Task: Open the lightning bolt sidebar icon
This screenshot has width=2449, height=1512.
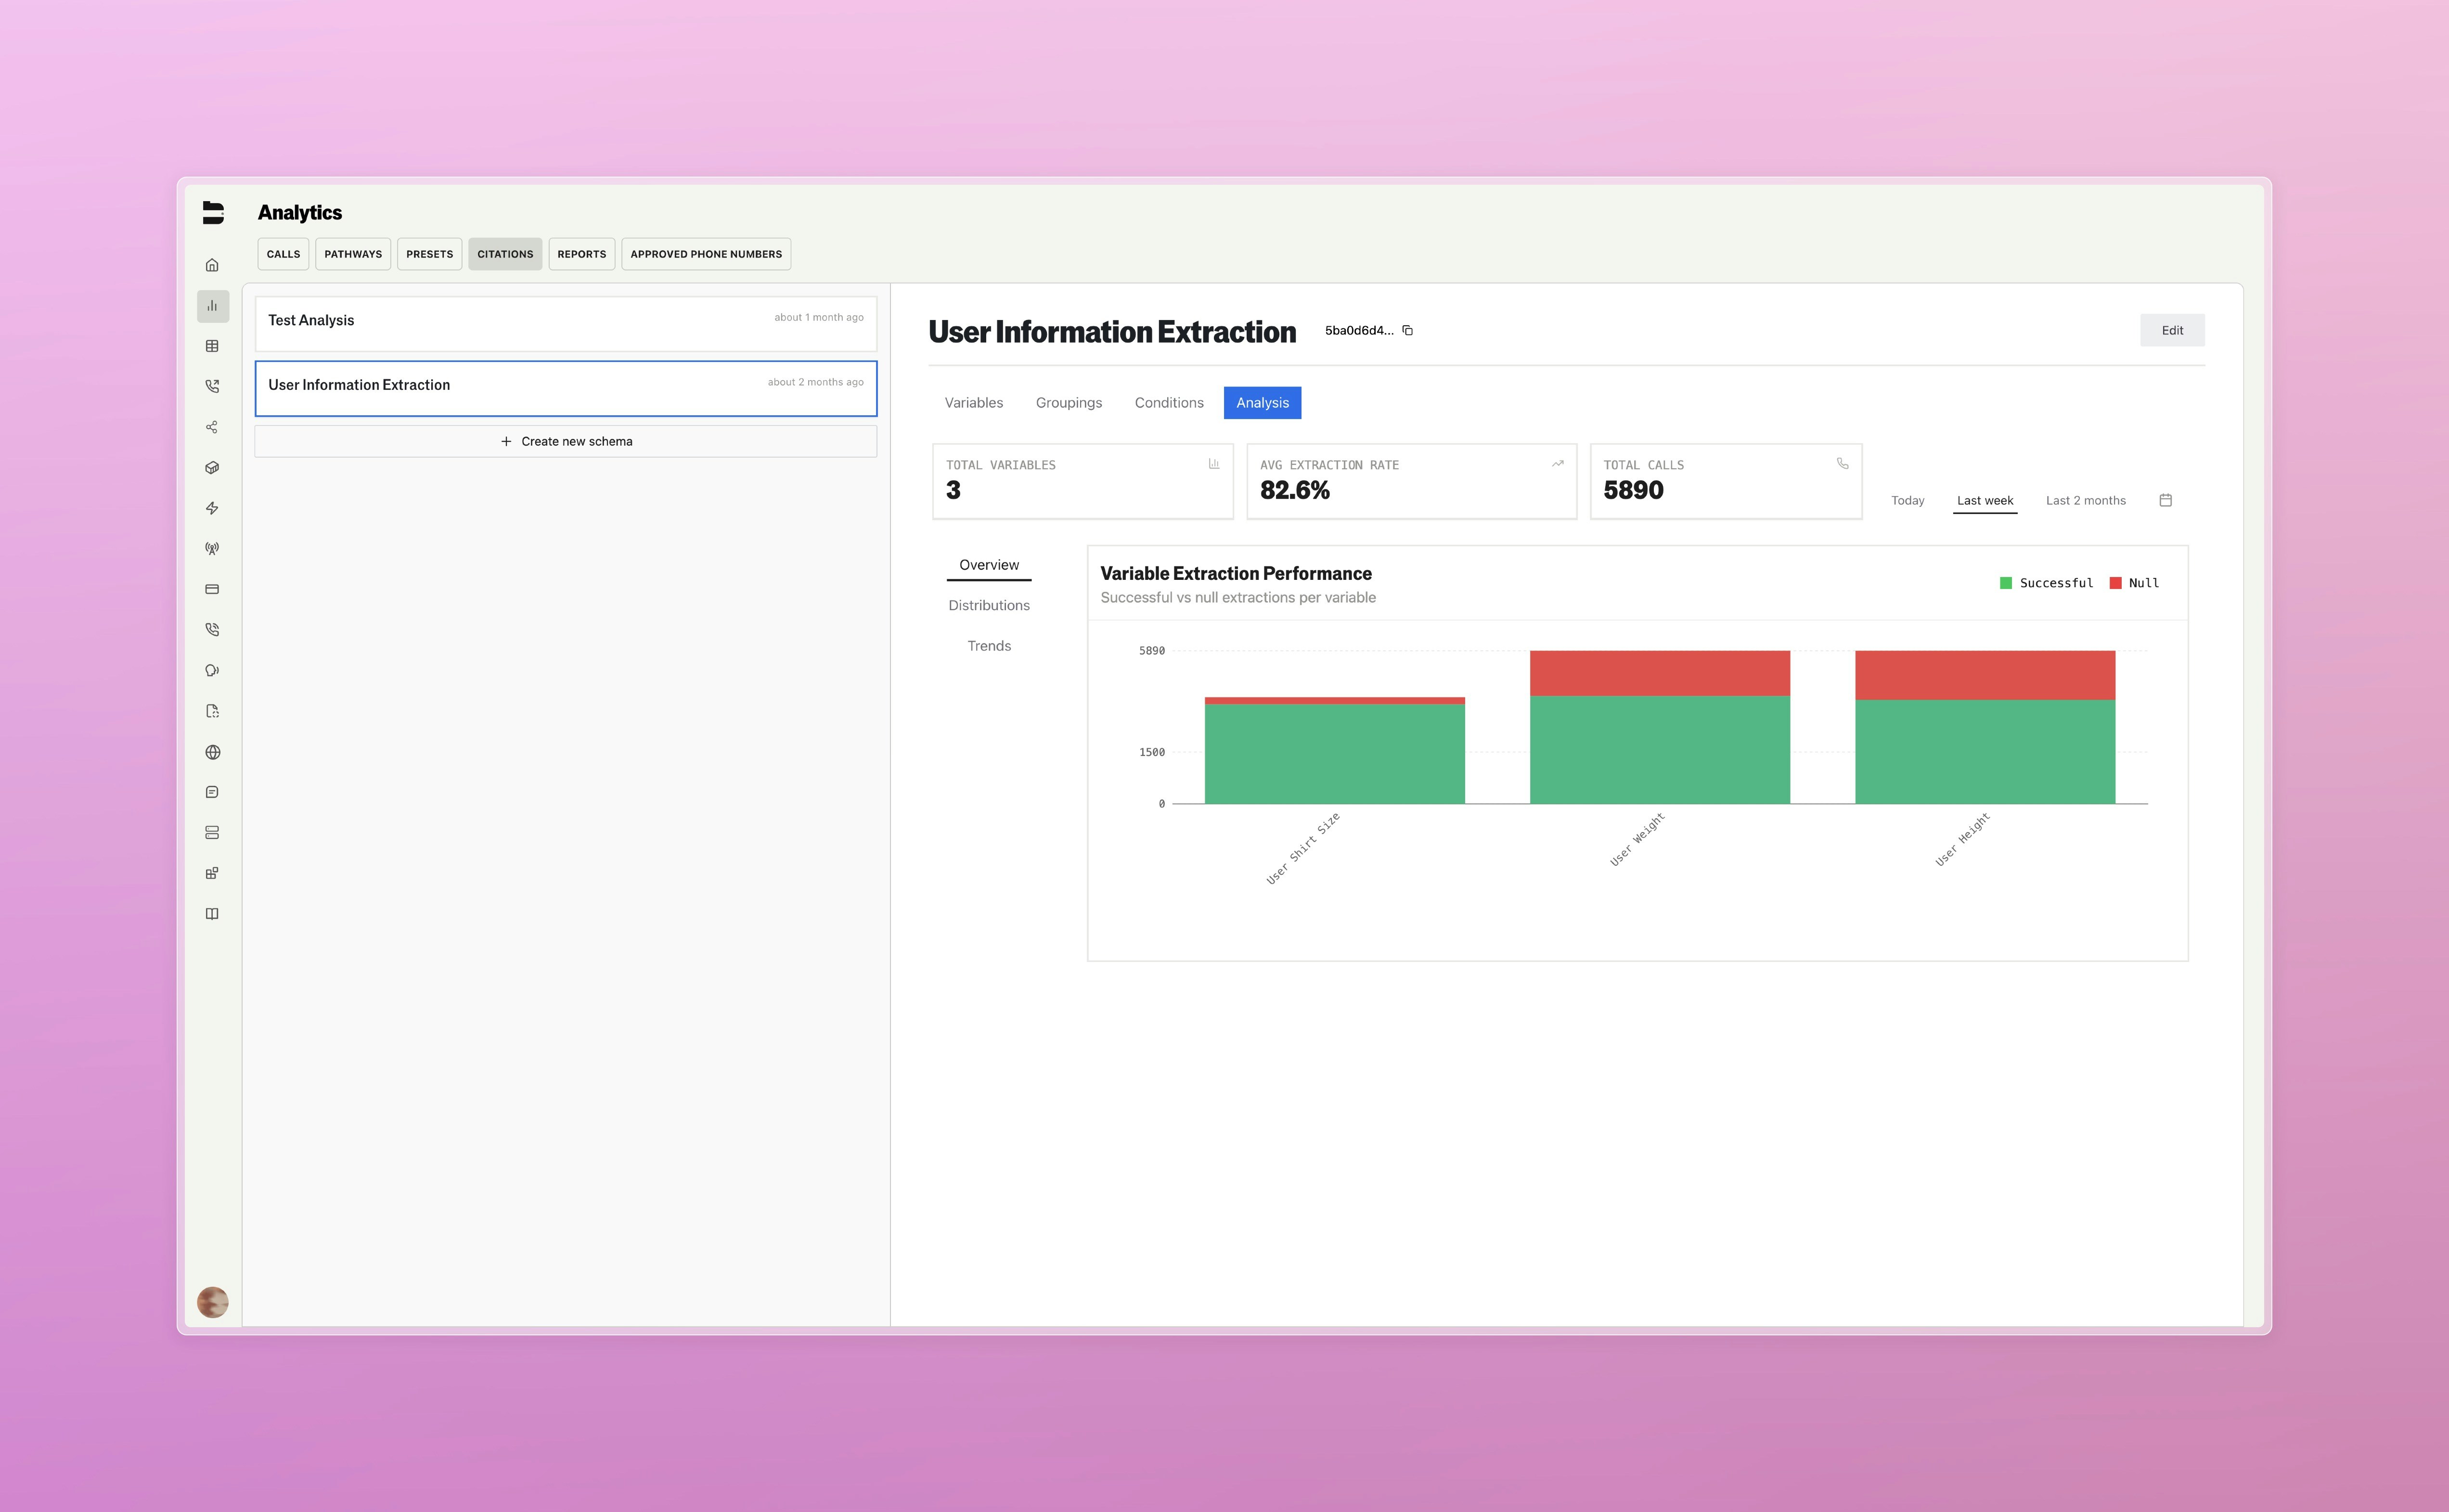Action: 212,508
